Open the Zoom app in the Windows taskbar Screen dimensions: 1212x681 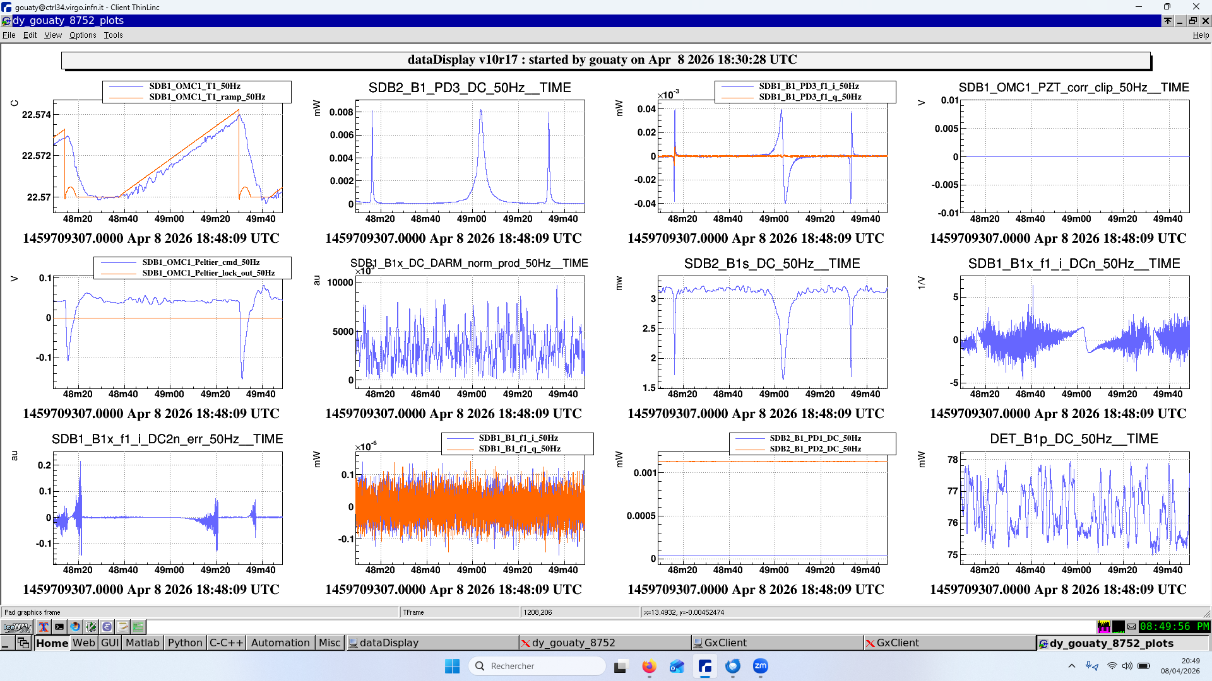coord(761,666)
